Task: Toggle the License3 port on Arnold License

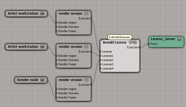Action: [x=100, y=64]
